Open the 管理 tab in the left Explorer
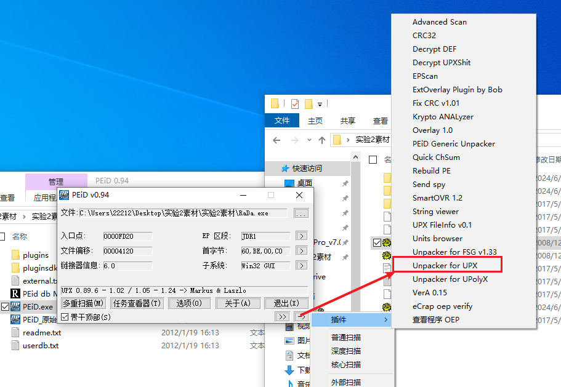The width and height of the screenshot is (561, 387). 56,182
